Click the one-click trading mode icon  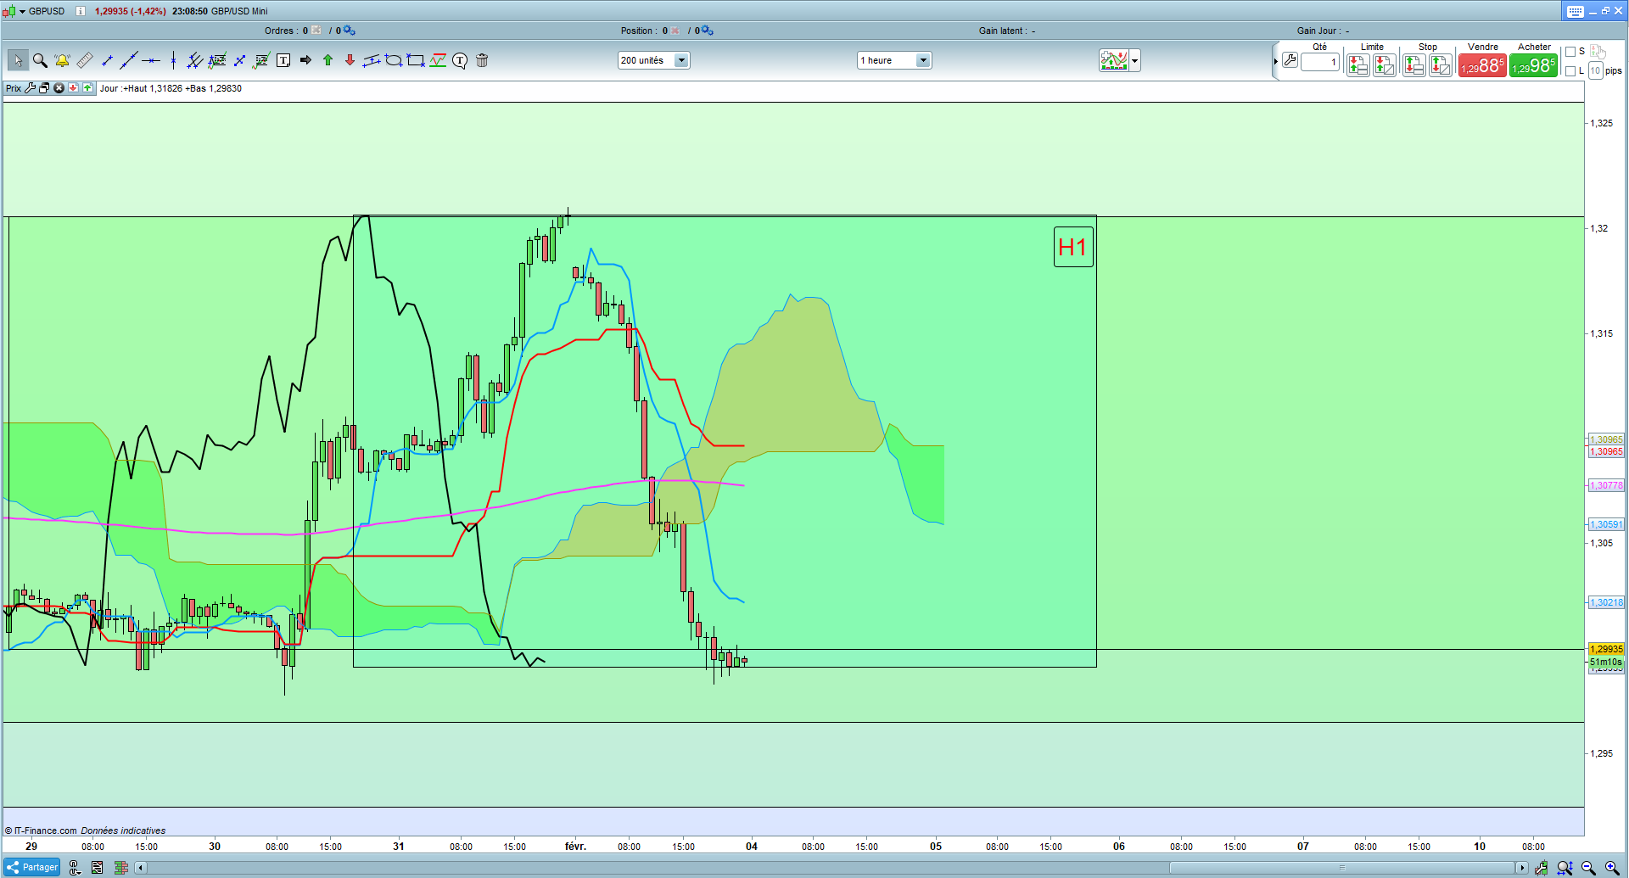click(1598, 52)
